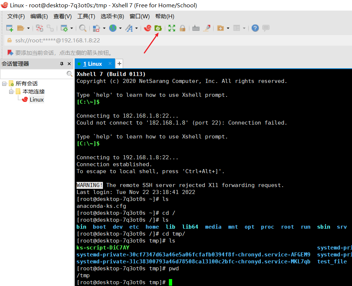Open the 编辑(E) menu
Viewport: 352px width, 286px height.
pyautogui.click(x=39, y=16)
